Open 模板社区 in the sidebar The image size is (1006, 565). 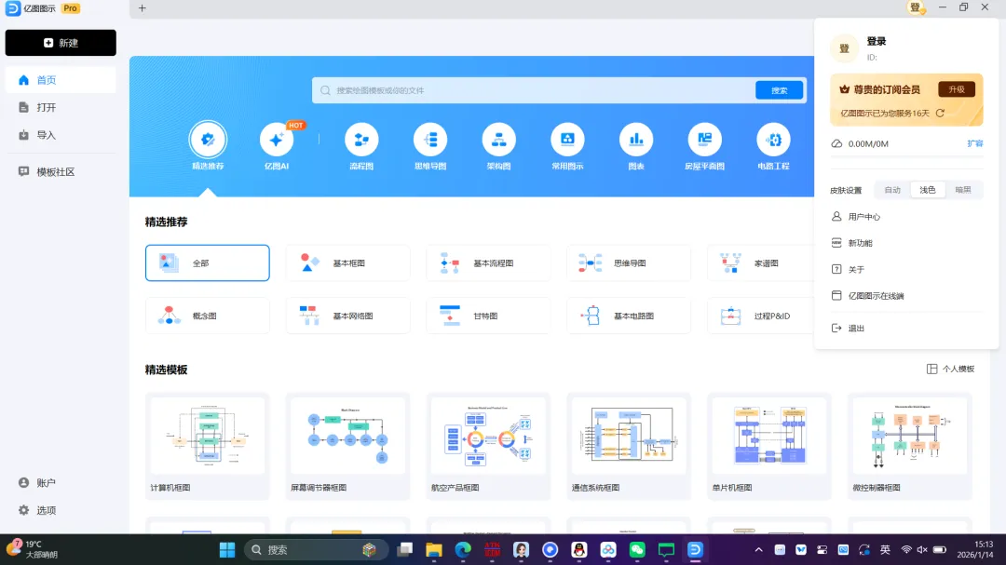pos(61,172)
